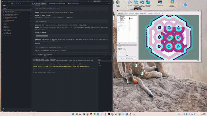Open VMware Workstation desktop shortcut
Viewport: 207px width, 116px height.
pos(172,3)
